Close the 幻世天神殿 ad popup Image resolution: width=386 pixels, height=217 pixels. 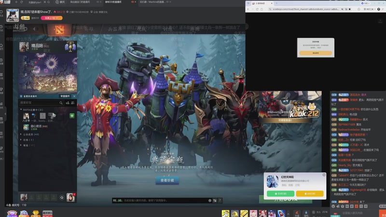tap(324, 175)
